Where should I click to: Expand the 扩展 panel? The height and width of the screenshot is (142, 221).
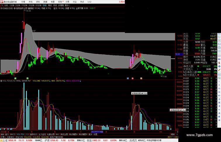3,137
